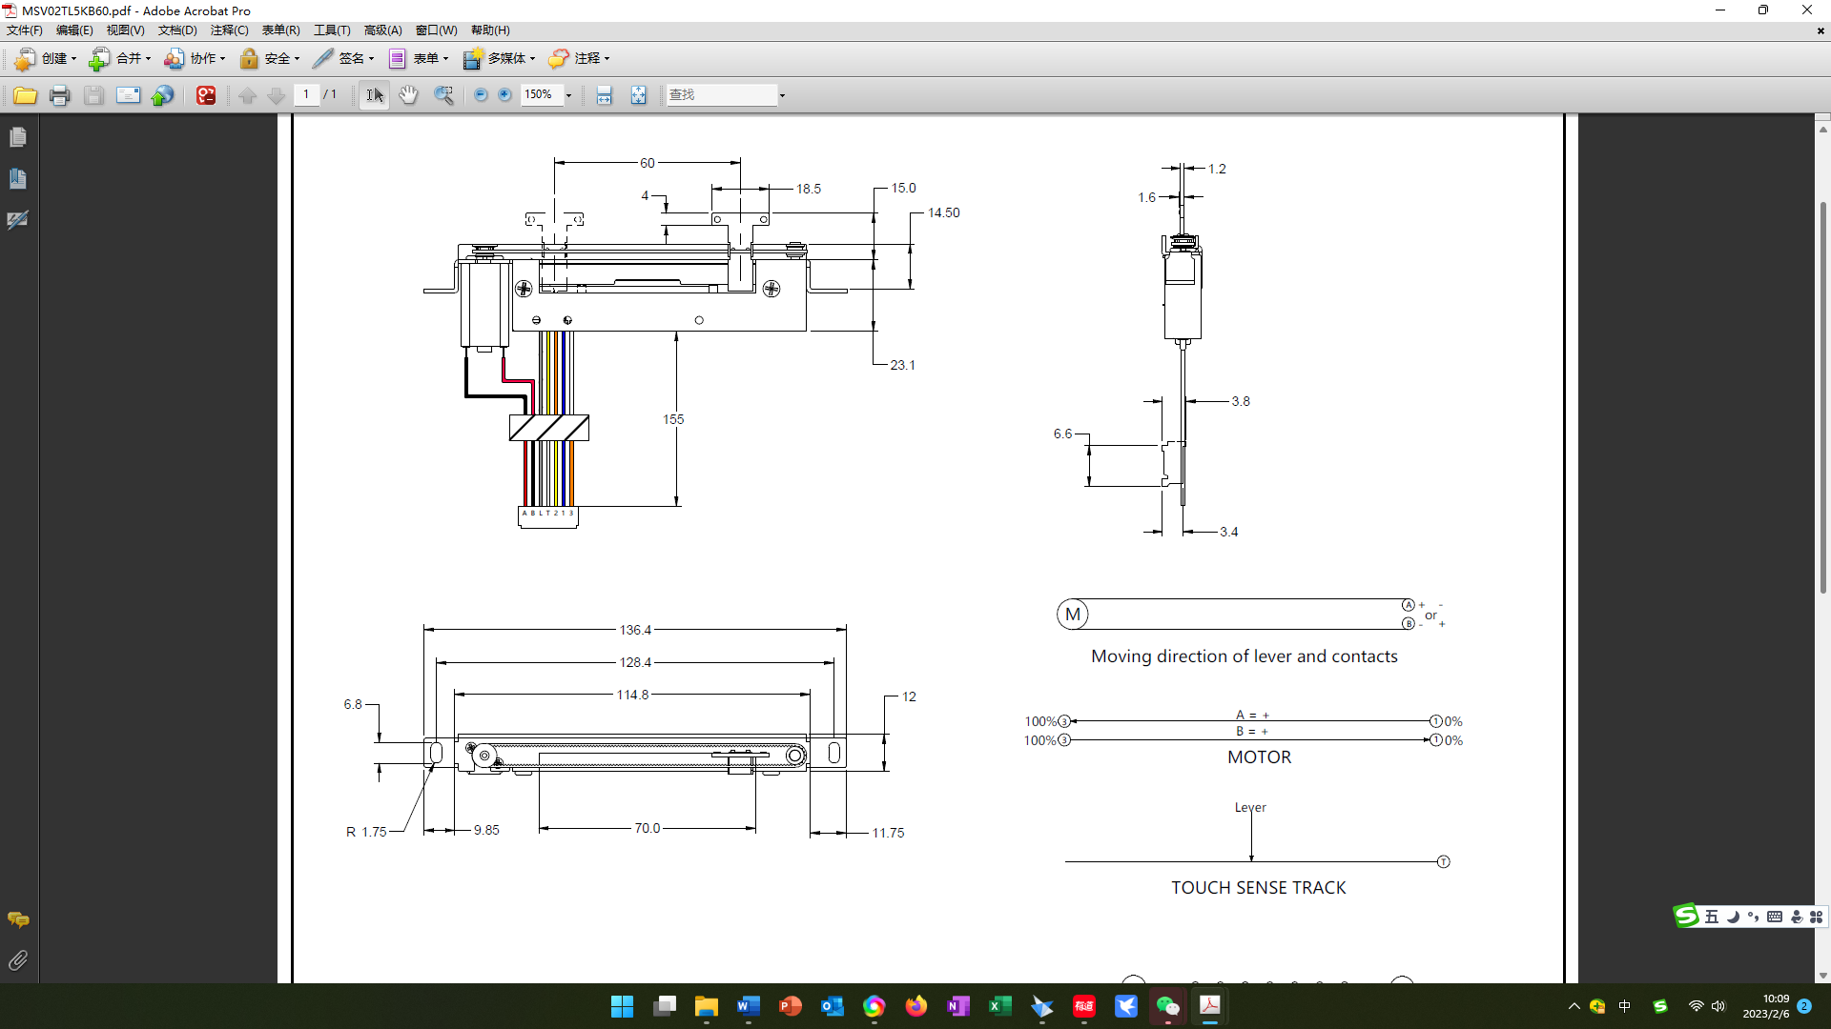Open the Attachments paperclip panel

[18, 960]
